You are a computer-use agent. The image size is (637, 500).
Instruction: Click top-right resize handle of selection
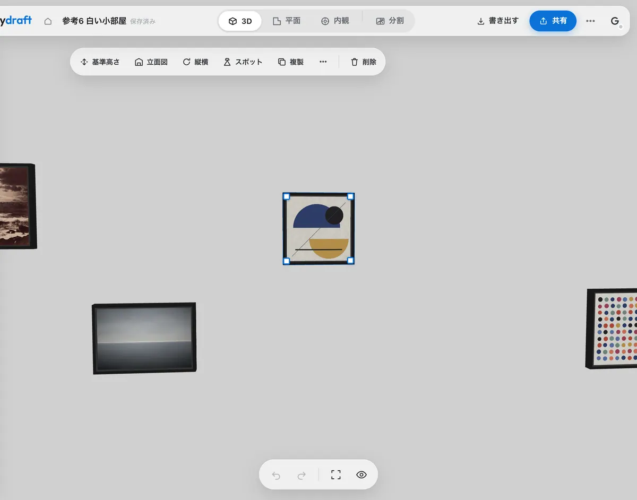[350, 196]
